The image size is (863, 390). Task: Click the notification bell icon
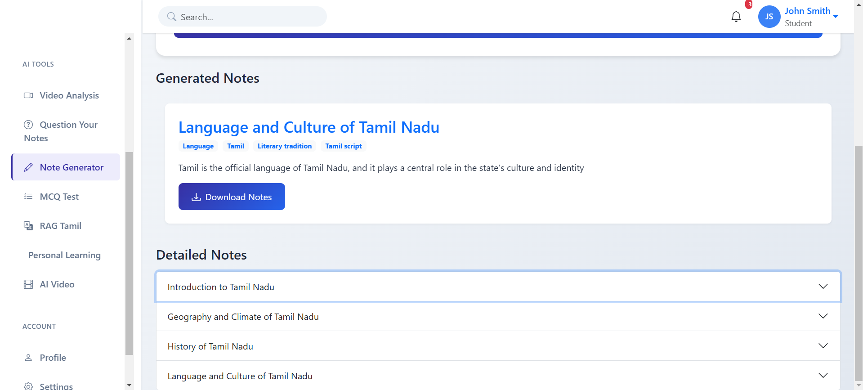point(736,17)
